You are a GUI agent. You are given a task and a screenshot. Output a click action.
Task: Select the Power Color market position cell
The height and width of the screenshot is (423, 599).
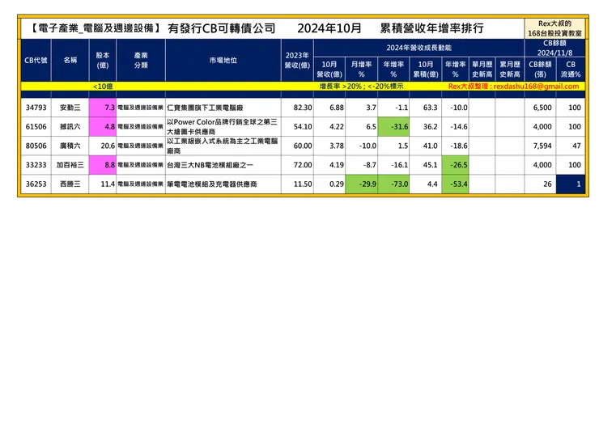(223, 127)
